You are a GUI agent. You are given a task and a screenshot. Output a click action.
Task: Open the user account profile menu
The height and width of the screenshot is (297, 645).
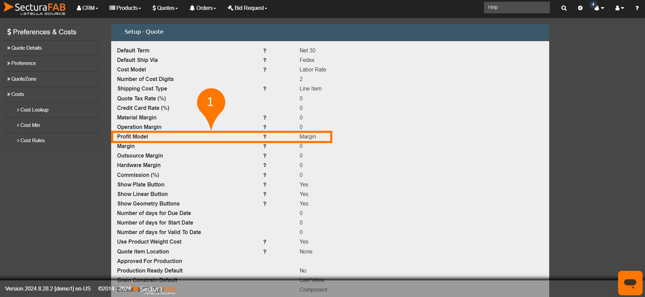tap(619, 8)
